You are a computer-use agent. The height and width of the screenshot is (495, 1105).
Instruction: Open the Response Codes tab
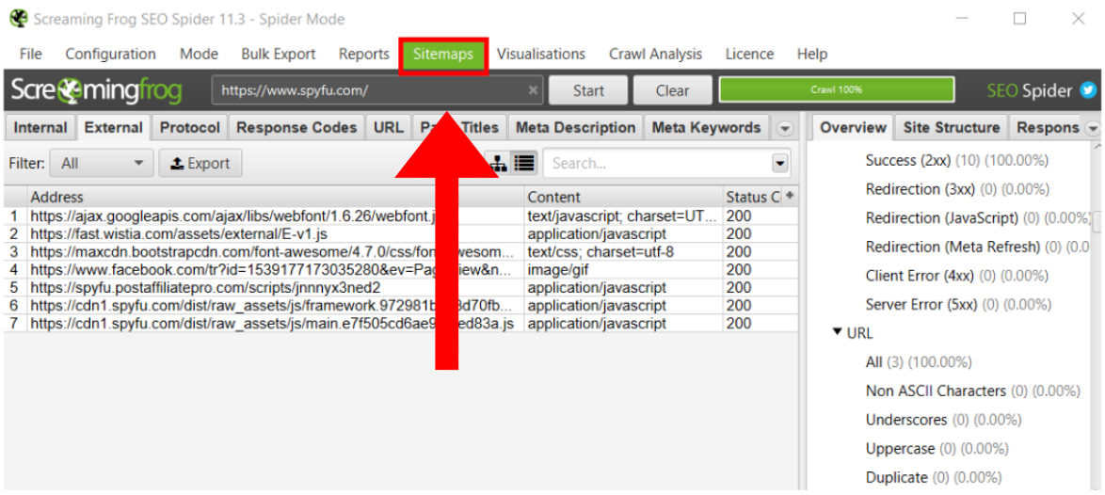pyautogui.click(x=296, y=128)
